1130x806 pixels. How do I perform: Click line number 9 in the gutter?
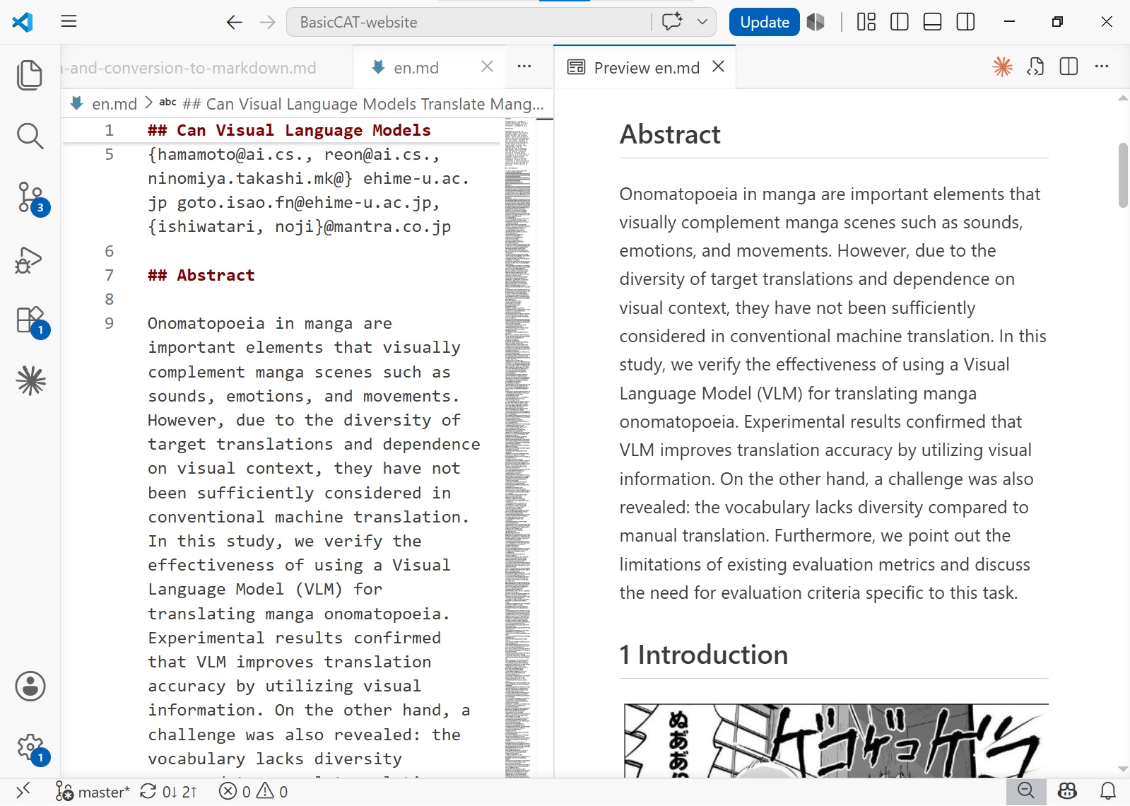(109, 323)
